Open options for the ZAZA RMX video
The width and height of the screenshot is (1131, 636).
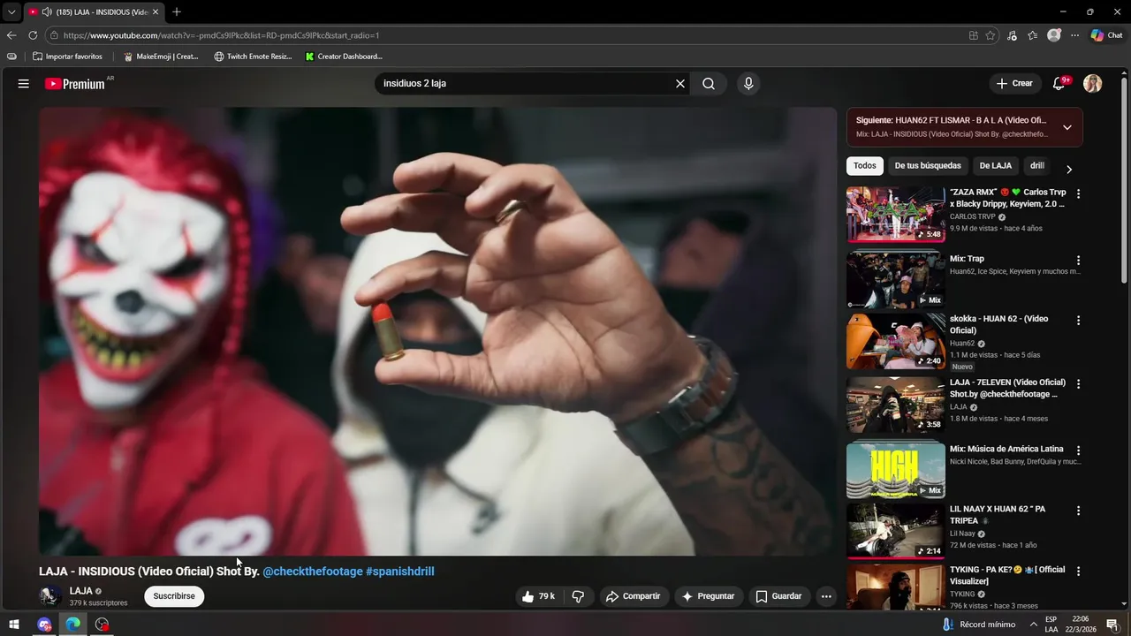(x=1078, y=193)
